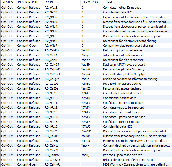The height and width of the screenshot is (167, 172).
Task: Click term code YanY7
Action: (85, 60)
